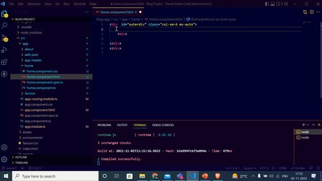The height and width of the screenshot is (181, 322).
Task: Open changes compare icon in editor toolbar
Action: click(305, 12)
